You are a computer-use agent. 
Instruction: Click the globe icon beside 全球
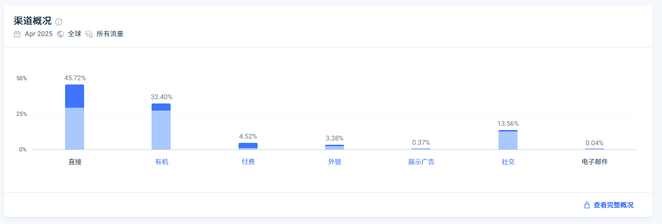coord(60,34)
